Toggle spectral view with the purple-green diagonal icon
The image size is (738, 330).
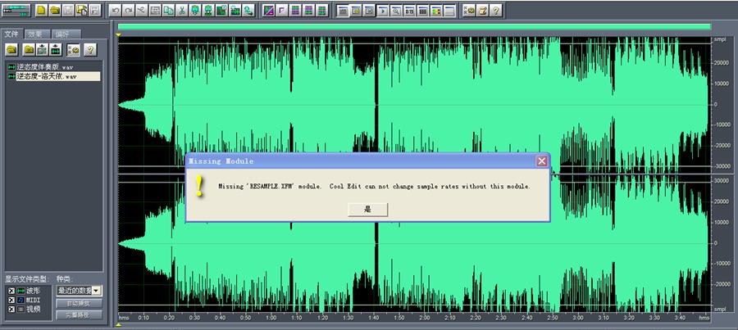click(x=269, y=10)
